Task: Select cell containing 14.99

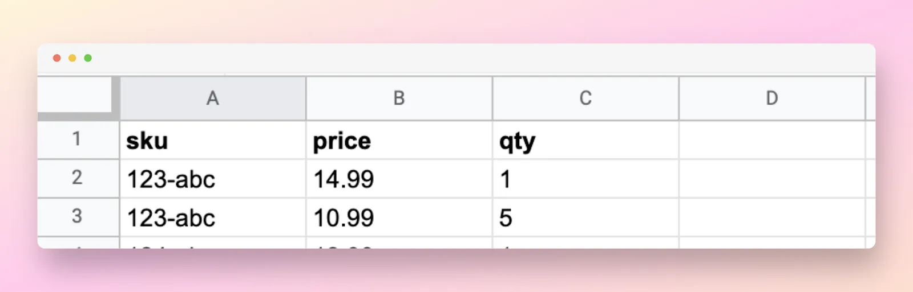Action: click(x=399, y=179)
